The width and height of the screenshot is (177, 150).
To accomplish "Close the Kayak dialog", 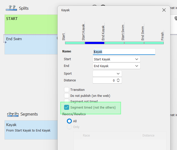I will coord(164,10).
